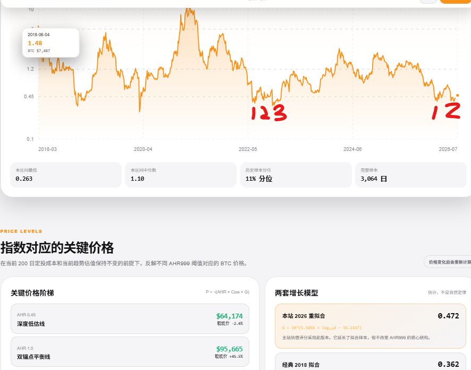The width and height of the screenshot is (471, 370).
Task: Select the latest orange data point on chart
Action: (458, 96)
